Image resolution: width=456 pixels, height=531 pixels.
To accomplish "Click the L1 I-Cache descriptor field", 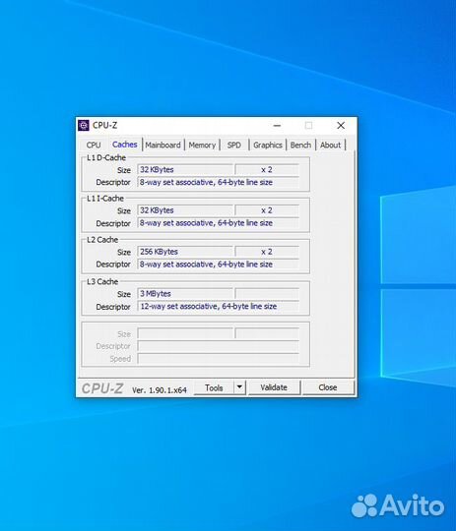I will click(x=218, y=223).
